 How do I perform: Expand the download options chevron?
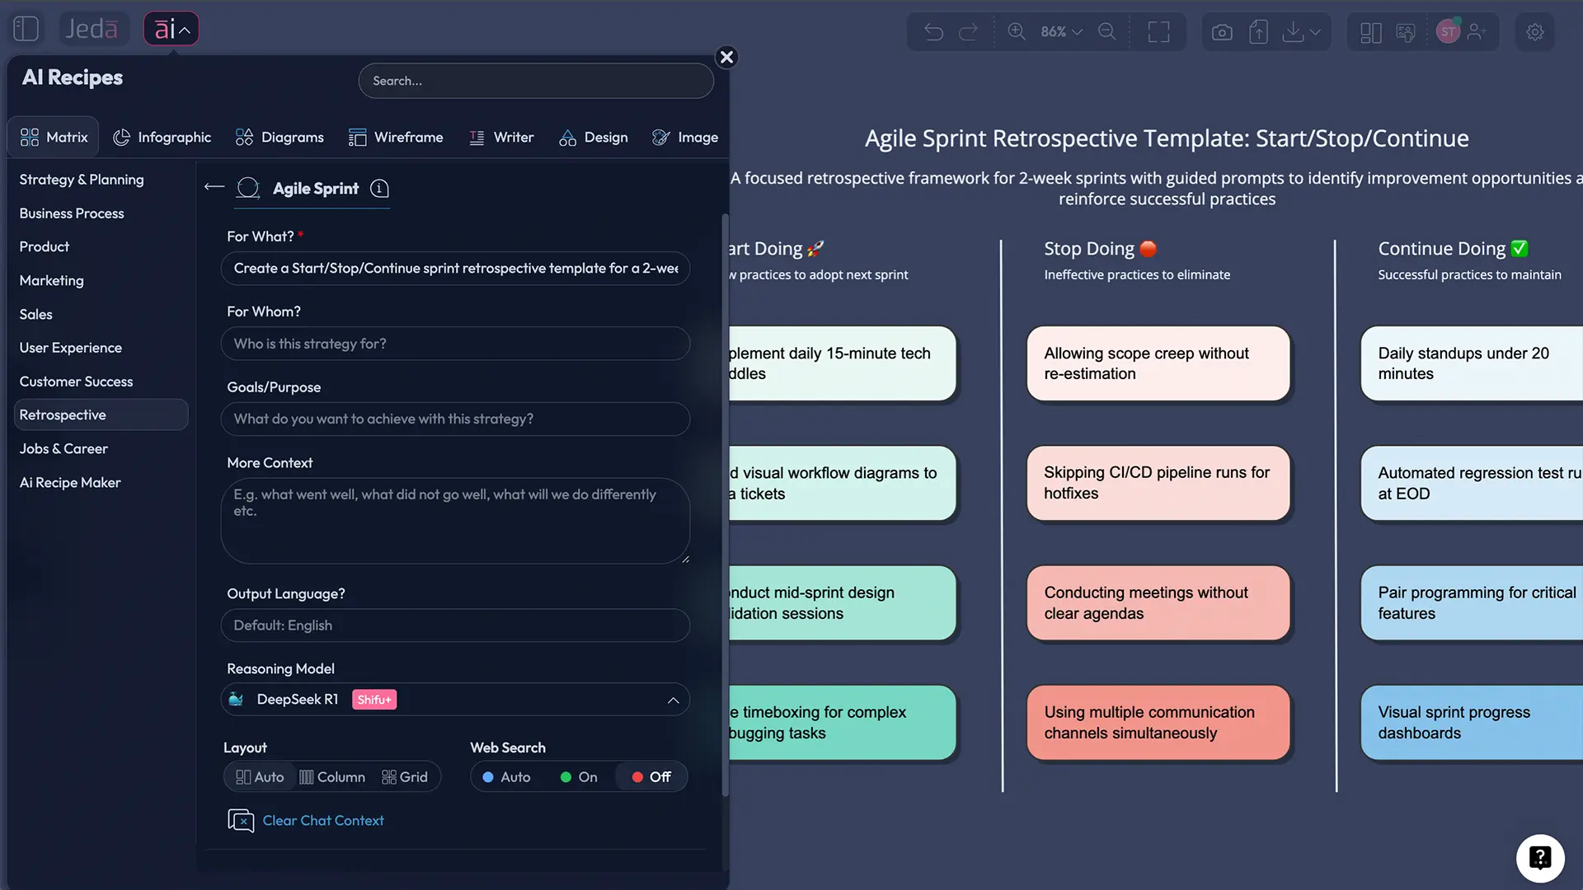[x=1314, y=33]
